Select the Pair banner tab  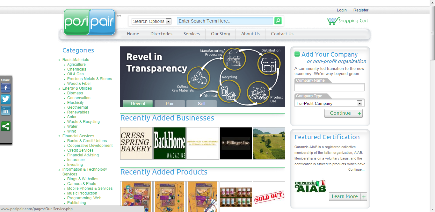click(x=170, y=104)
